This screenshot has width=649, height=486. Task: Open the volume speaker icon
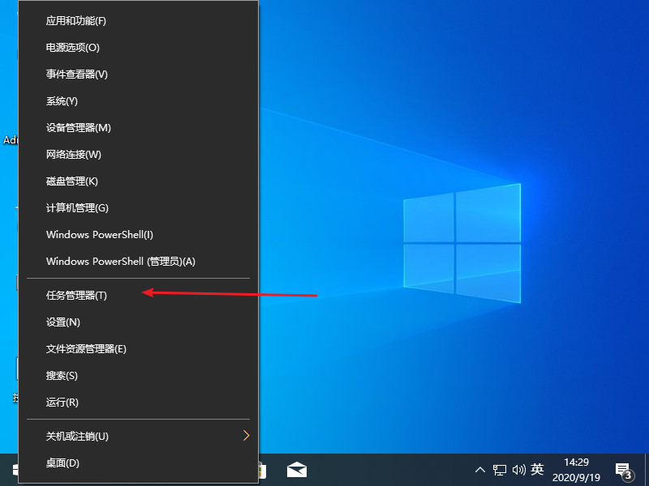point(520,470)
